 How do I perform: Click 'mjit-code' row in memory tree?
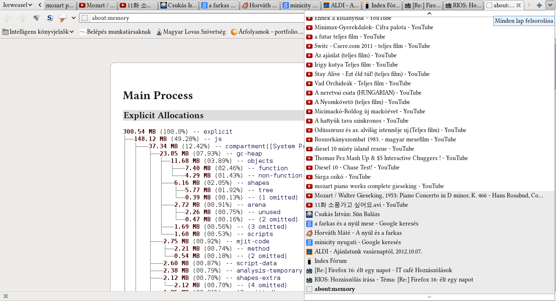click(216, 241)
